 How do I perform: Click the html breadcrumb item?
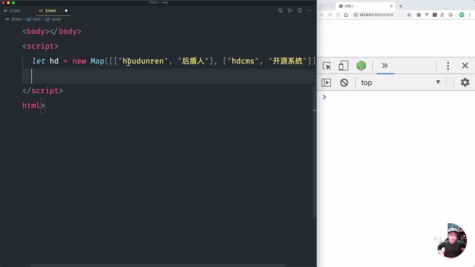[x=34, y=19]
